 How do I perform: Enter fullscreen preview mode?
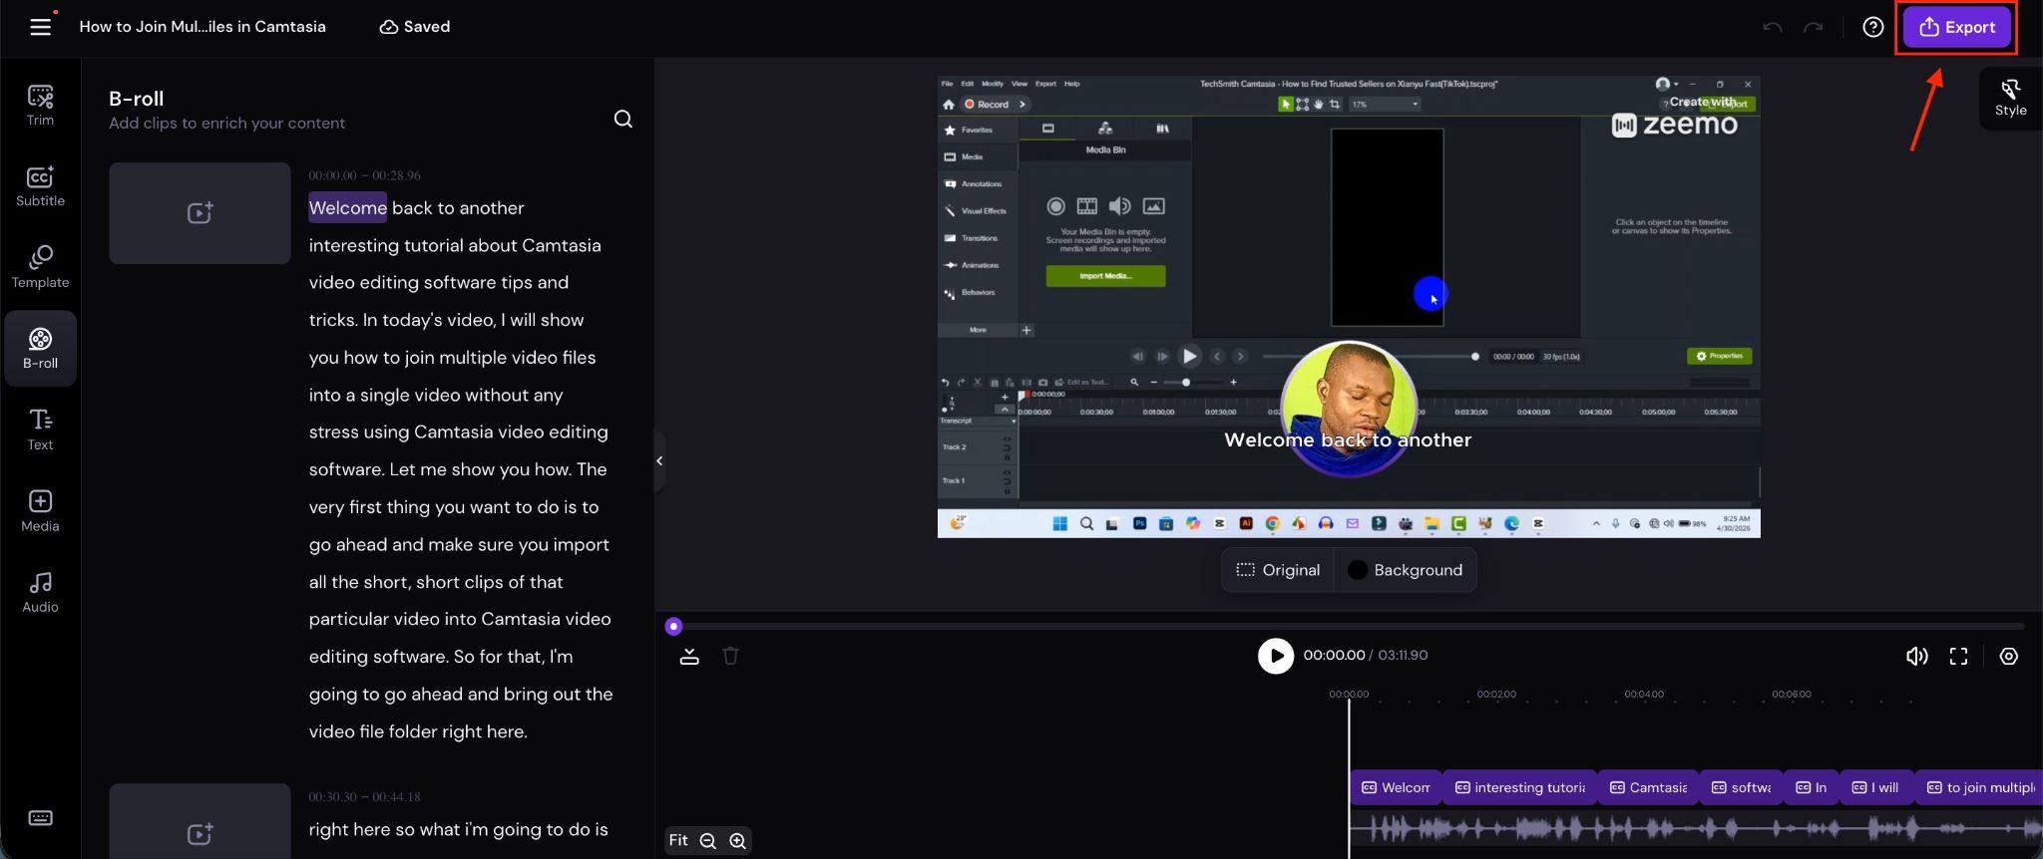1958,656
